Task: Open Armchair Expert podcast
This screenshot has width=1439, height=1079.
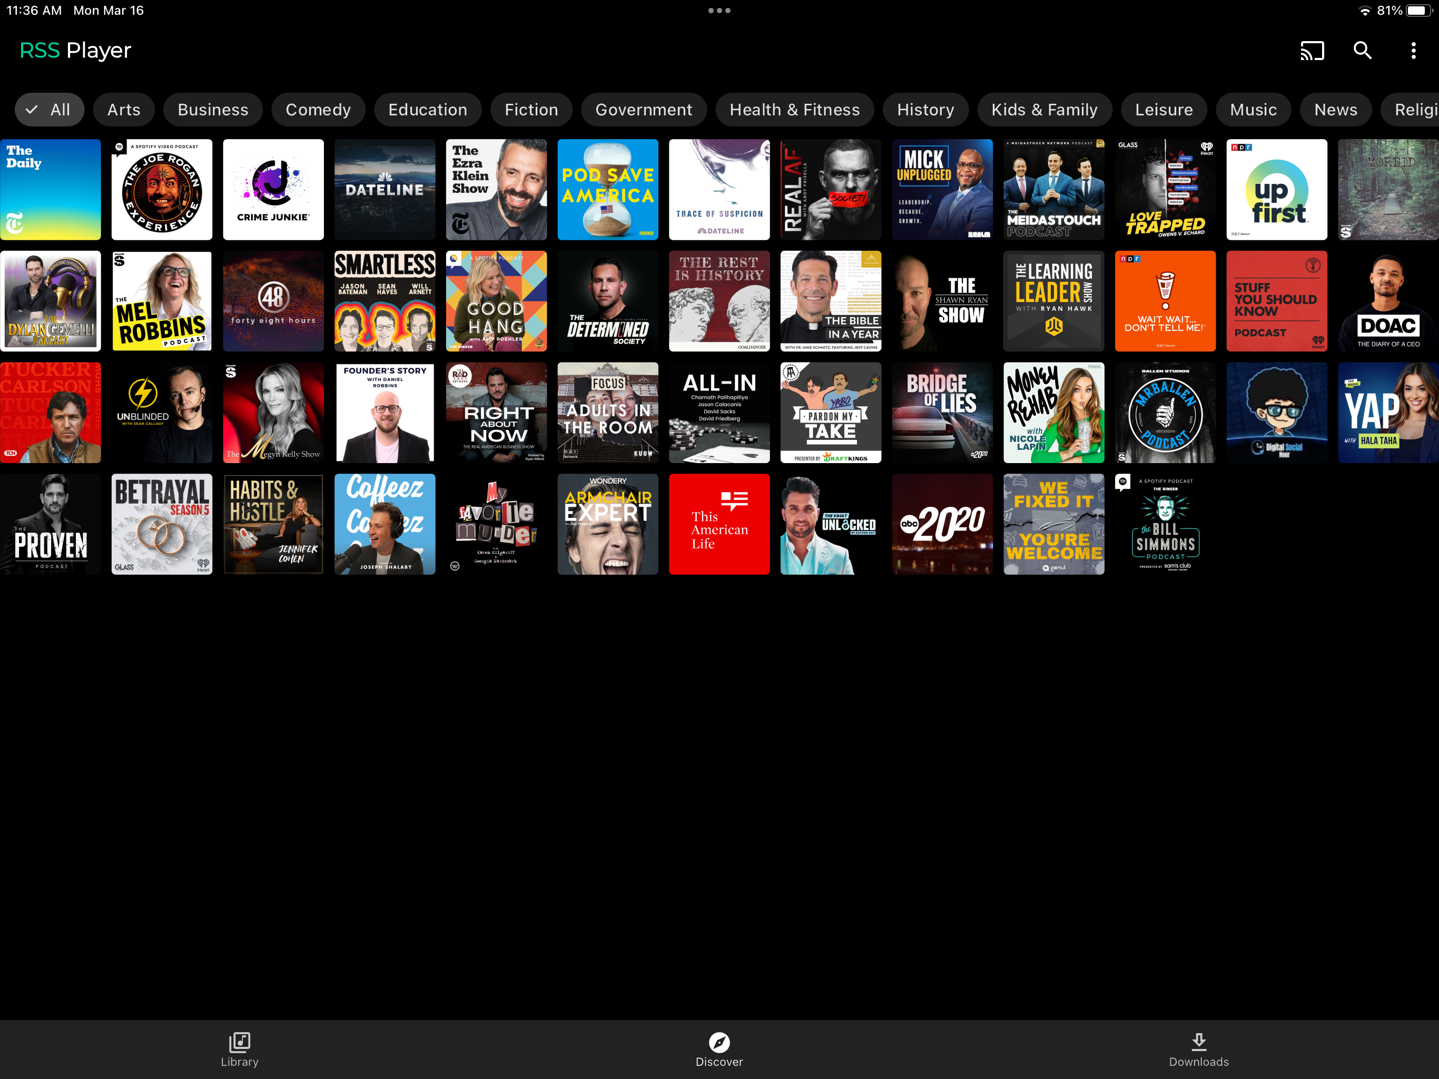Action: [608, 525]
